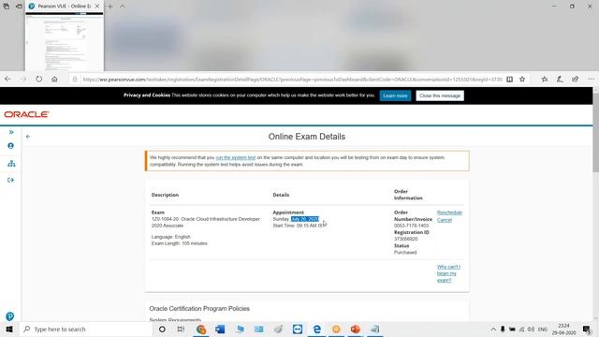Open the notification center icon
The height and width of the screenshot is (337, 599).
tap(587, 329)
